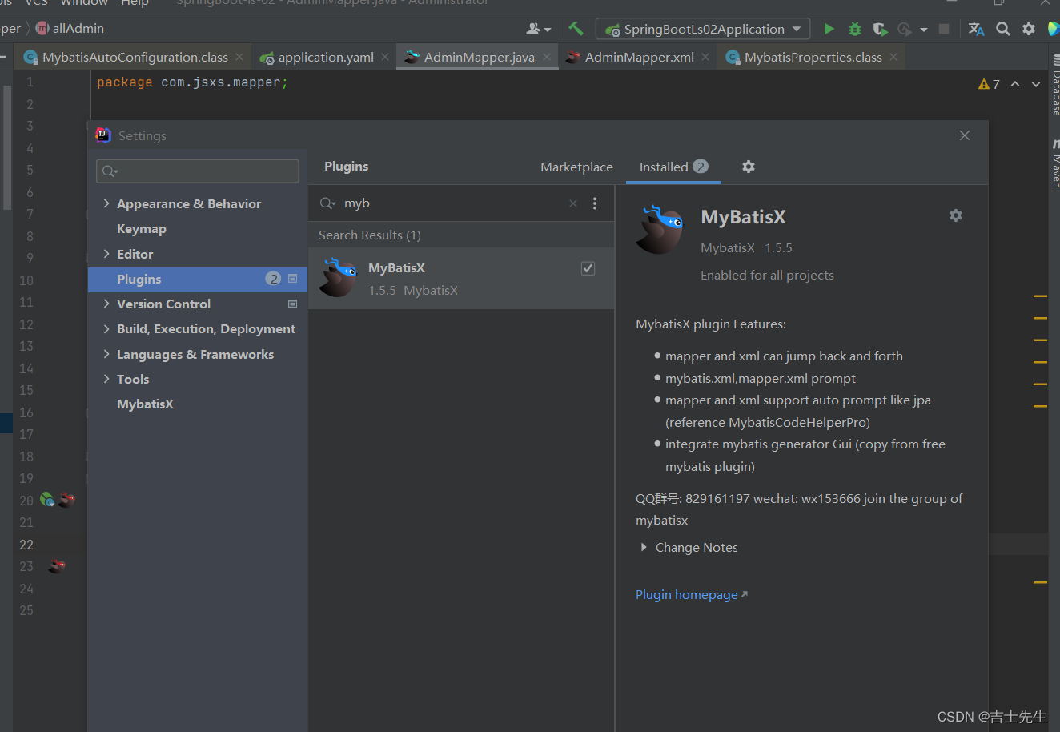Close the AdminMapper.xml tab

(705, 57)
